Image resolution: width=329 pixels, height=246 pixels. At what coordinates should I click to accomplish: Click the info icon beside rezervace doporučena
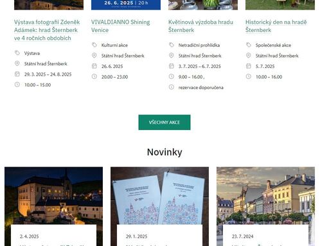[172, 87]
